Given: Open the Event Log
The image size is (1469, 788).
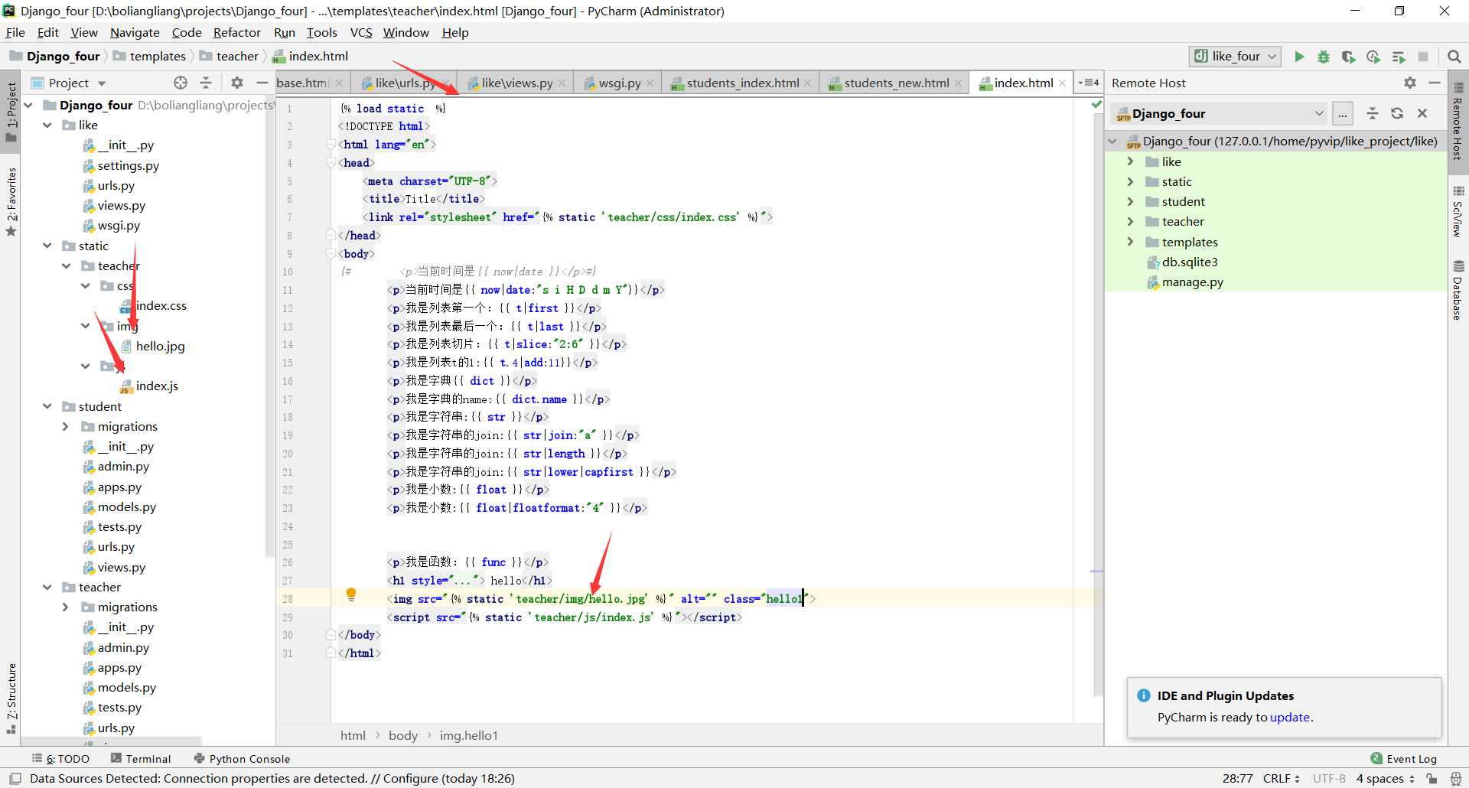Looking at the screenshot, I should pyautogui.click(x=1403, y=758).
